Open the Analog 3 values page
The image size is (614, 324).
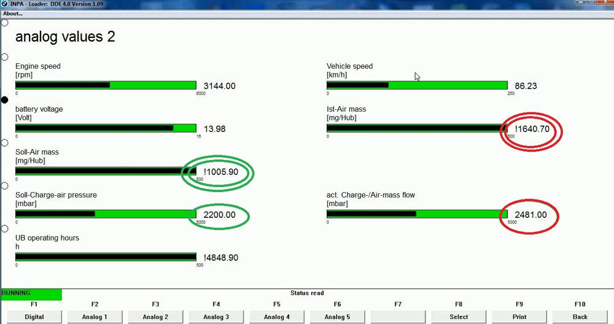[216, 317]
